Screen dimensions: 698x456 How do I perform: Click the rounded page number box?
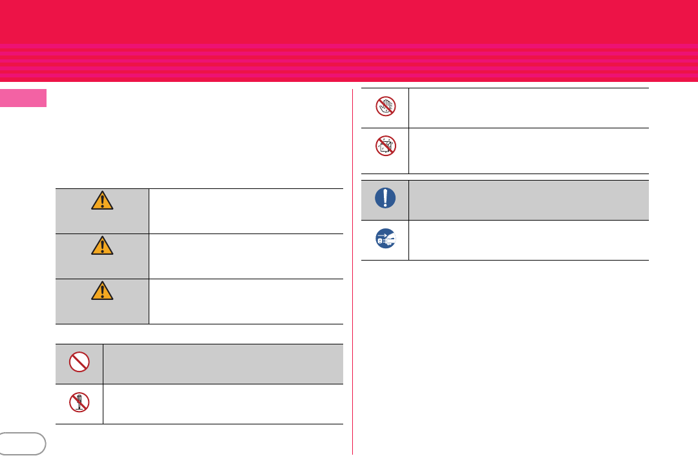pos(22,444)
